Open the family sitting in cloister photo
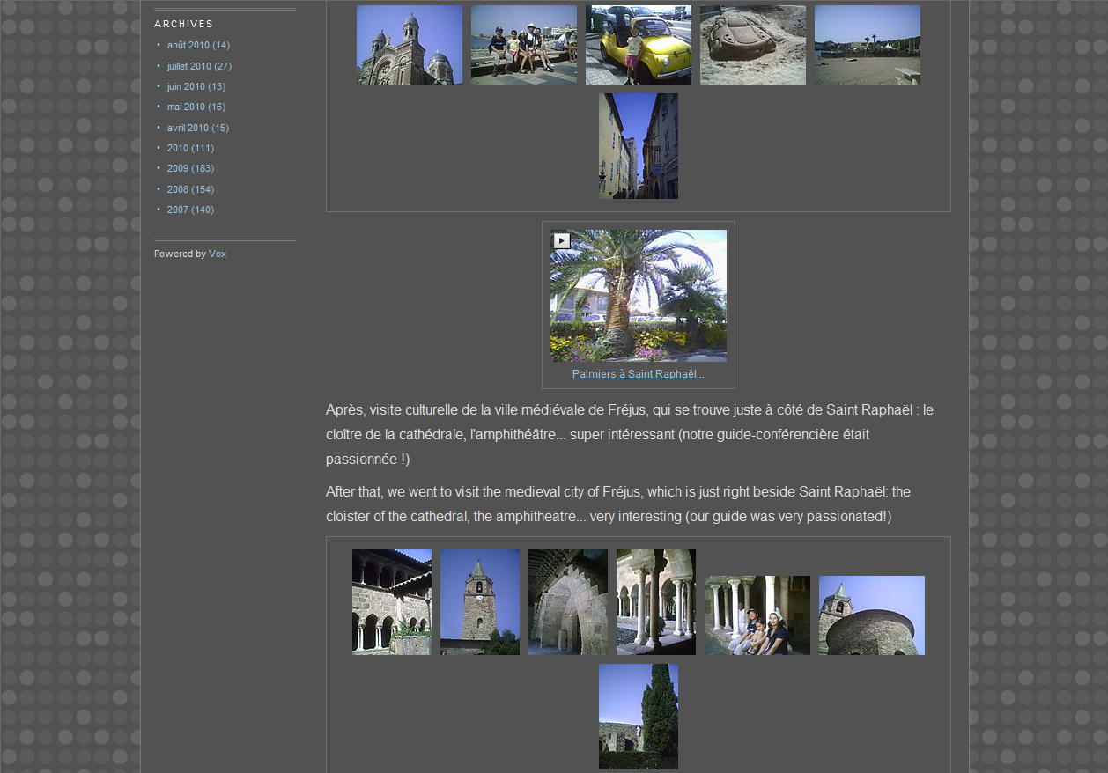This screenshot has width=1108, height=773. pos(757,615)
